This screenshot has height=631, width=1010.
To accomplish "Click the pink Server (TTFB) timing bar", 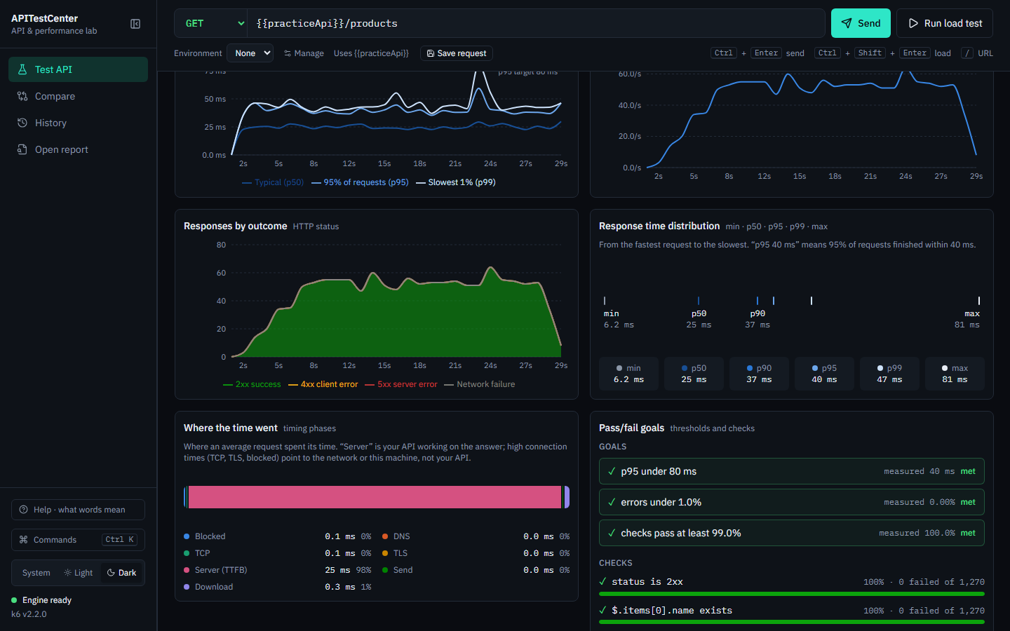I will tap(375, 497).
